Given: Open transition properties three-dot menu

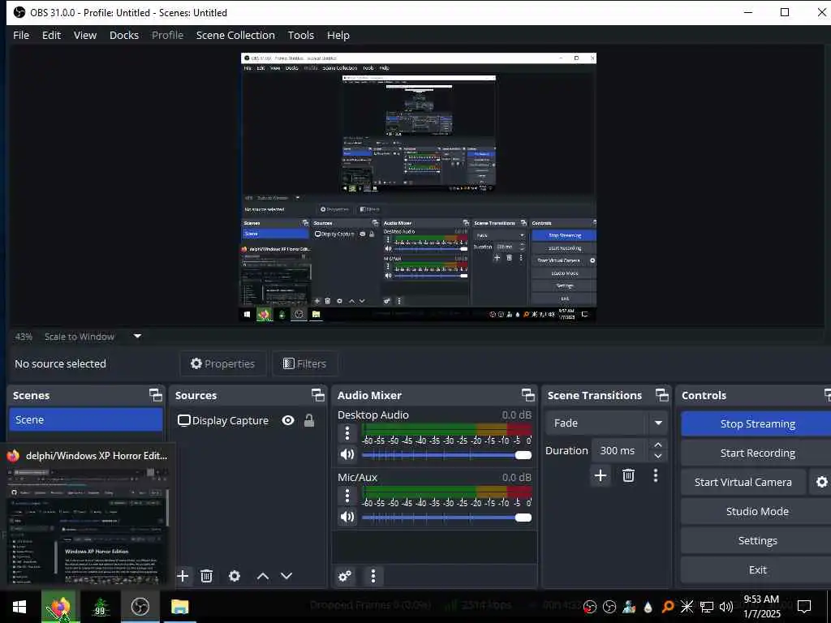Looking at the screenshot, I should click(x=656, y=475).
